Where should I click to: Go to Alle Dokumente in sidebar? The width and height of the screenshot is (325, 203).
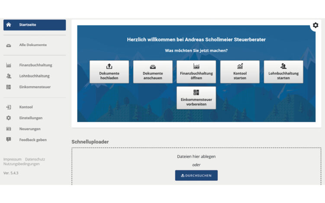[x=33, y=45]
